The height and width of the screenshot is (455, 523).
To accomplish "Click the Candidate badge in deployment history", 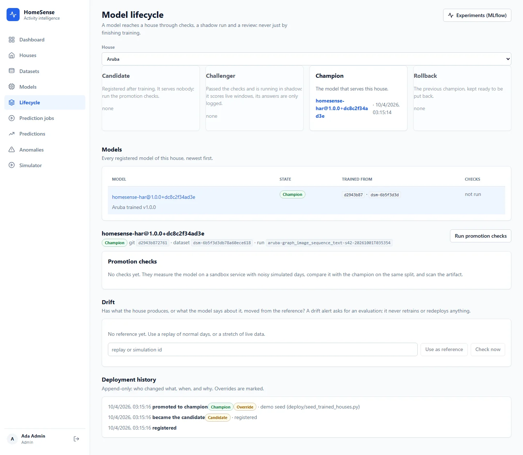I will (x=218, y=418).
